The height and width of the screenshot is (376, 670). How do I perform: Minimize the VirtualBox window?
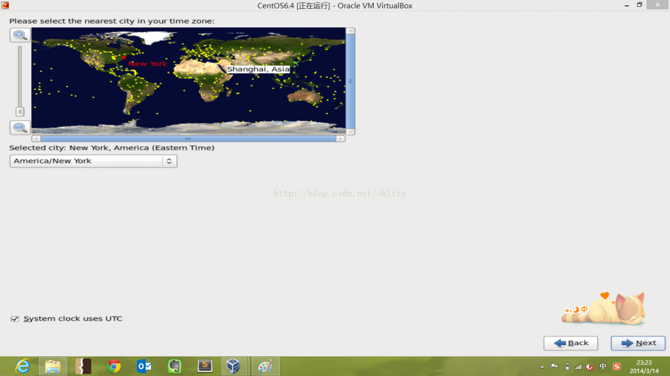627,5
